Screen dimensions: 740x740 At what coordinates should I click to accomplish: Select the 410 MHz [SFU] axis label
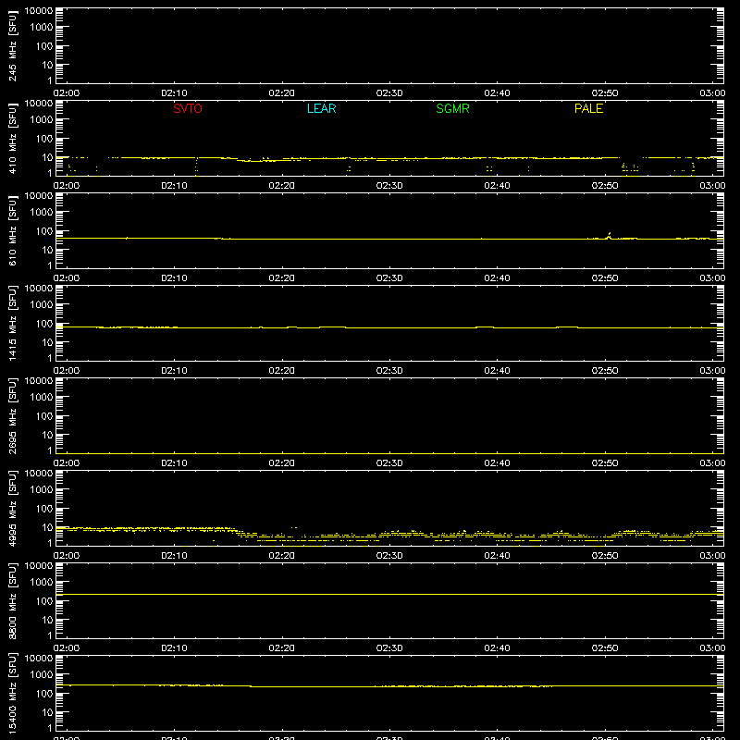12,138
